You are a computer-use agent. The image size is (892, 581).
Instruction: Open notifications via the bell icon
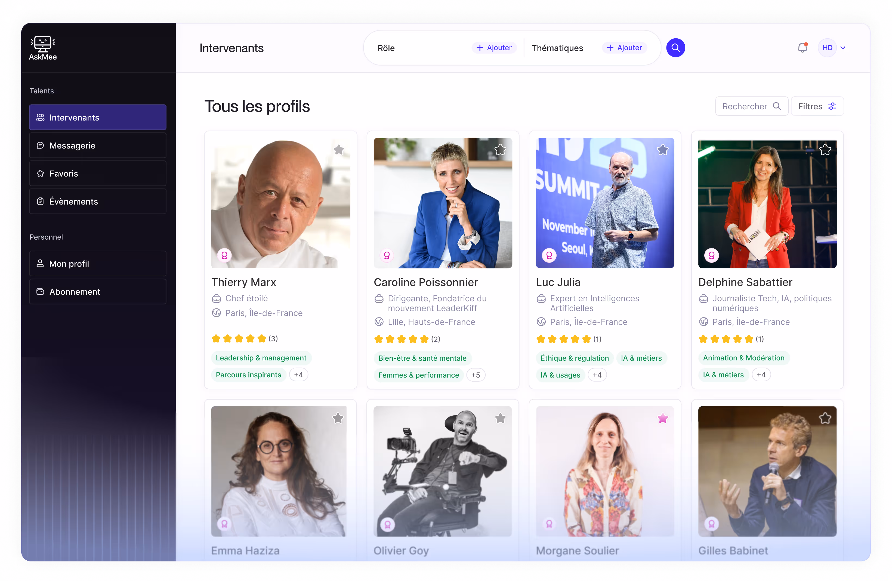pos(802,48)
